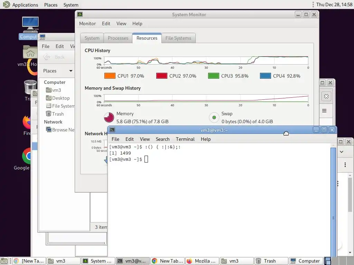Switch to the Mozilla taskbar entry
The image size is (354, 265).
click(x=202, y=261)
